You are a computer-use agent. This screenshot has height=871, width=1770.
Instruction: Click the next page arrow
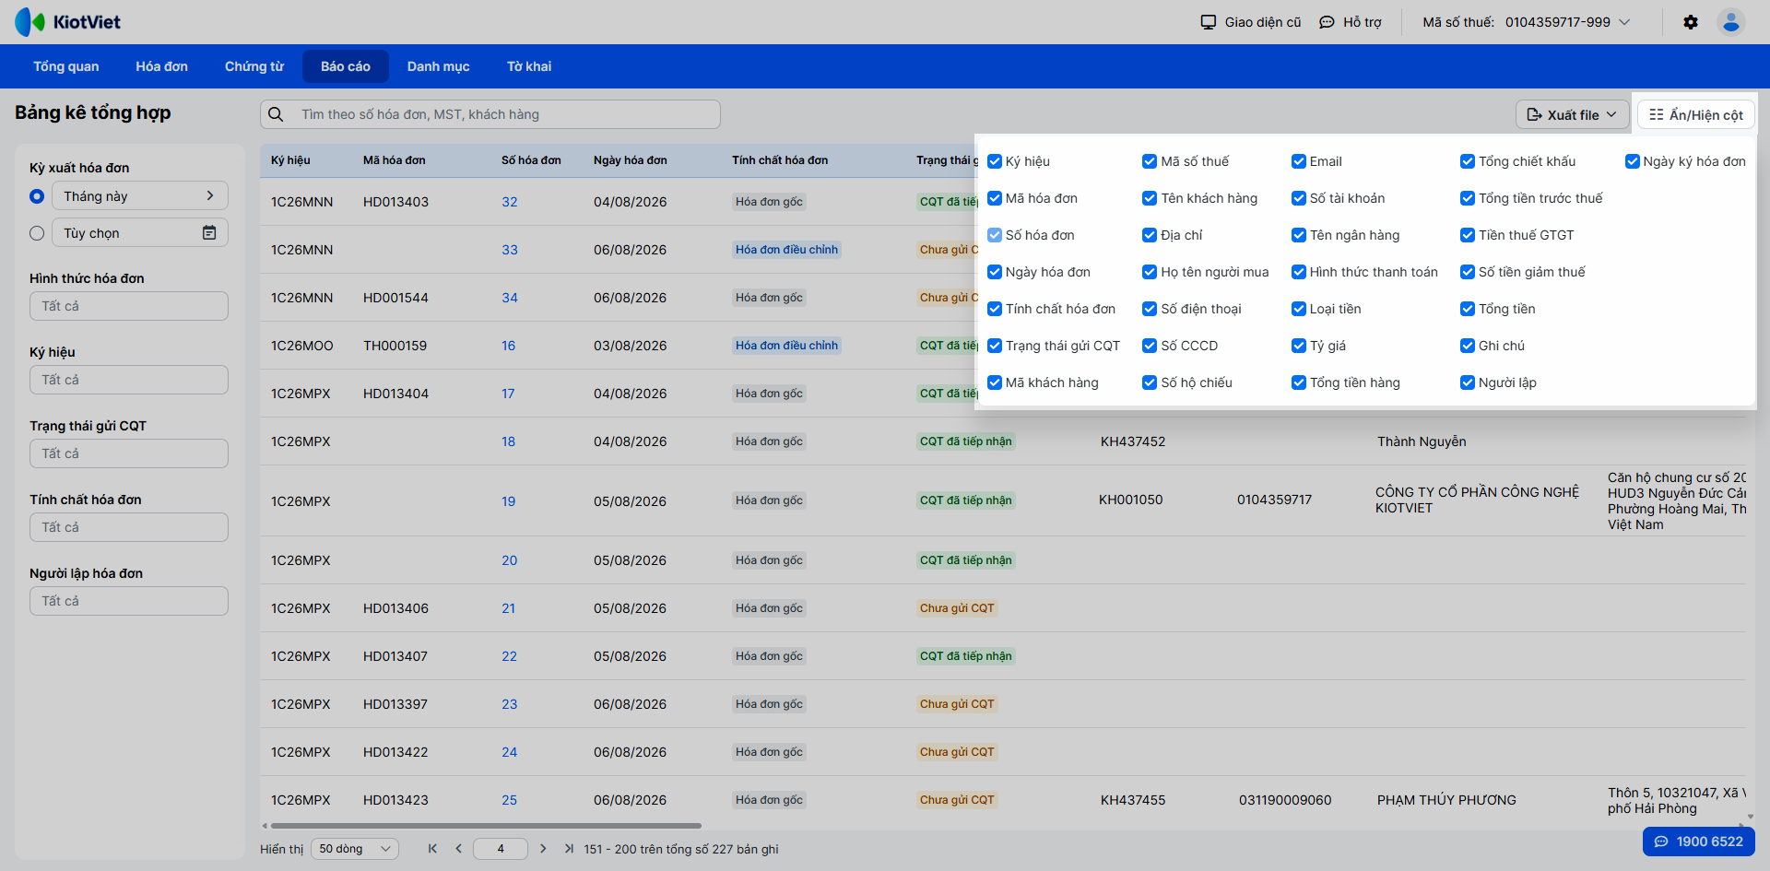[x=543, y=849]
